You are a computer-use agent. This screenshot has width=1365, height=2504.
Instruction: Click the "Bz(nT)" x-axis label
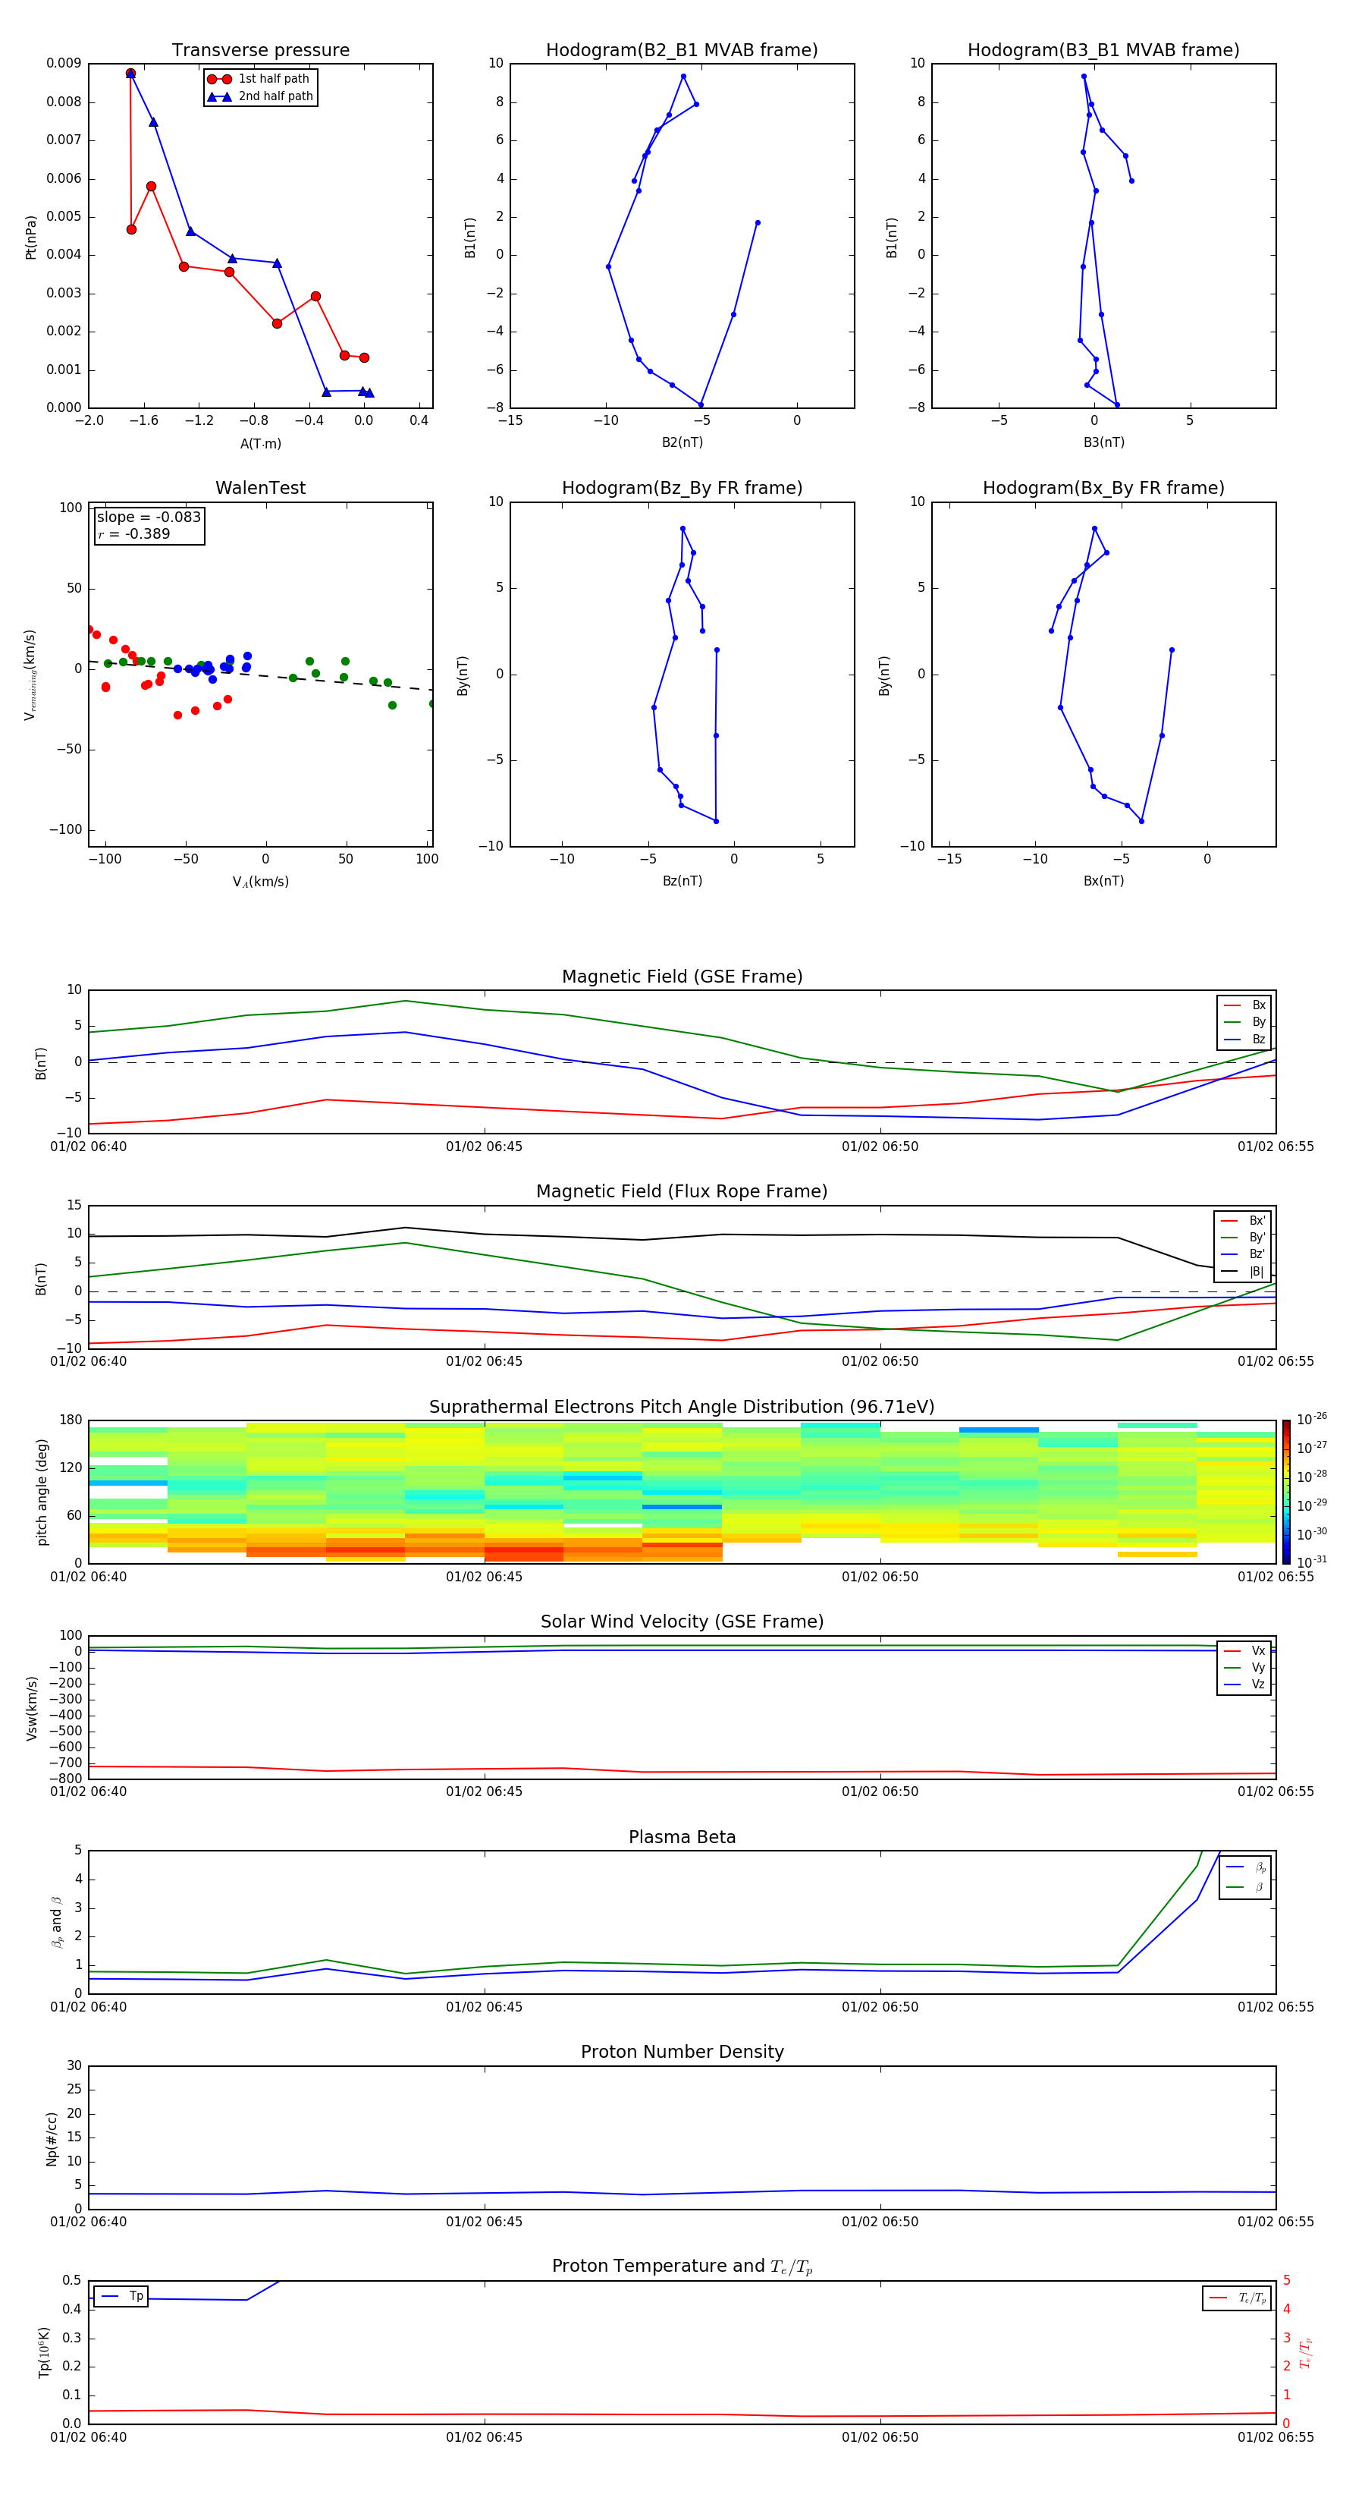[x=682, y=881]
